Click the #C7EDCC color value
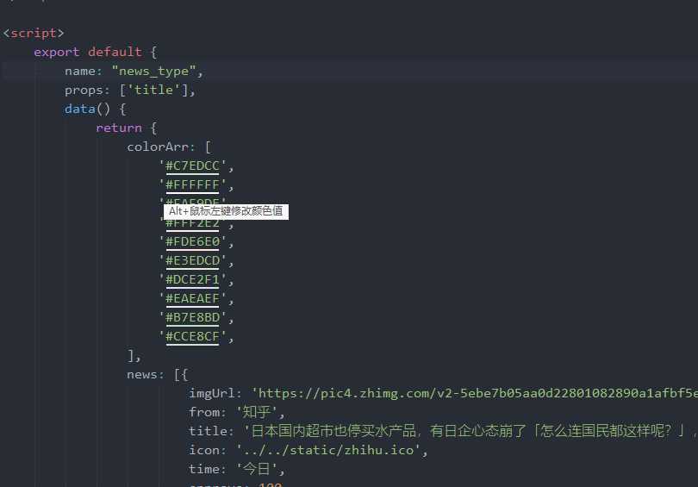 tap(196, 165)
